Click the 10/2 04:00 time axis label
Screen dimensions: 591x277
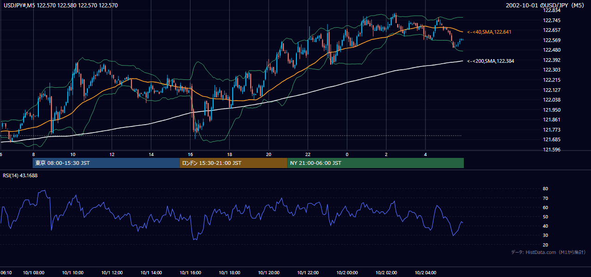425,273
